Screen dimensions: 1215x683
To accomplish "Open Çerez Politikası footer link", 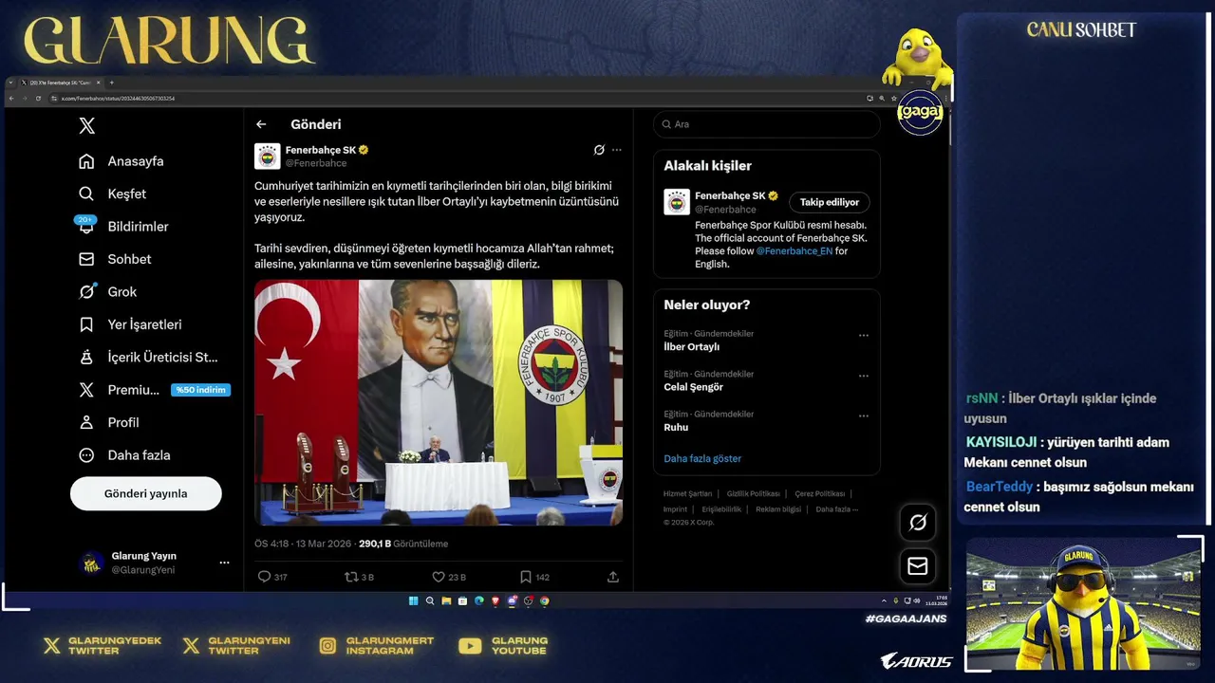I will point(820,493).
